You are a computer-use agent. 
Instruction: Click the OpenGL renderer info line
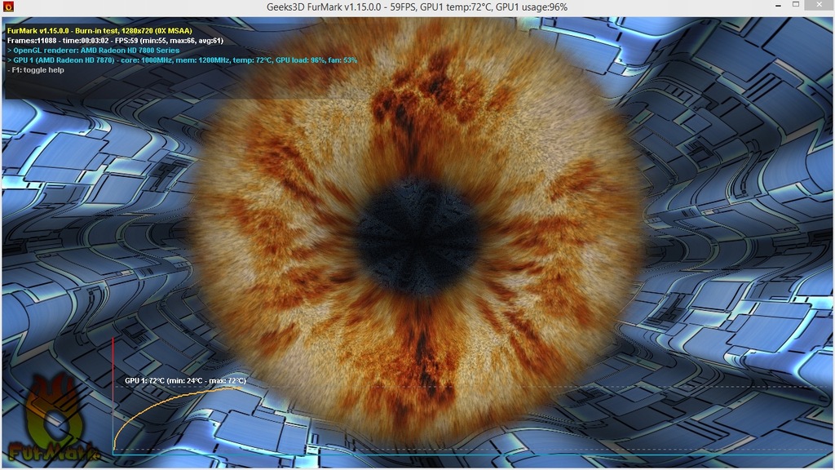point(93,50)
